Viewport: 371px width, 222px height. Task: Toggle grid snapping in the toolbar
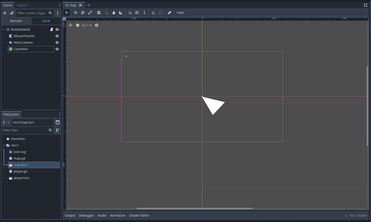tap(137, 13)
